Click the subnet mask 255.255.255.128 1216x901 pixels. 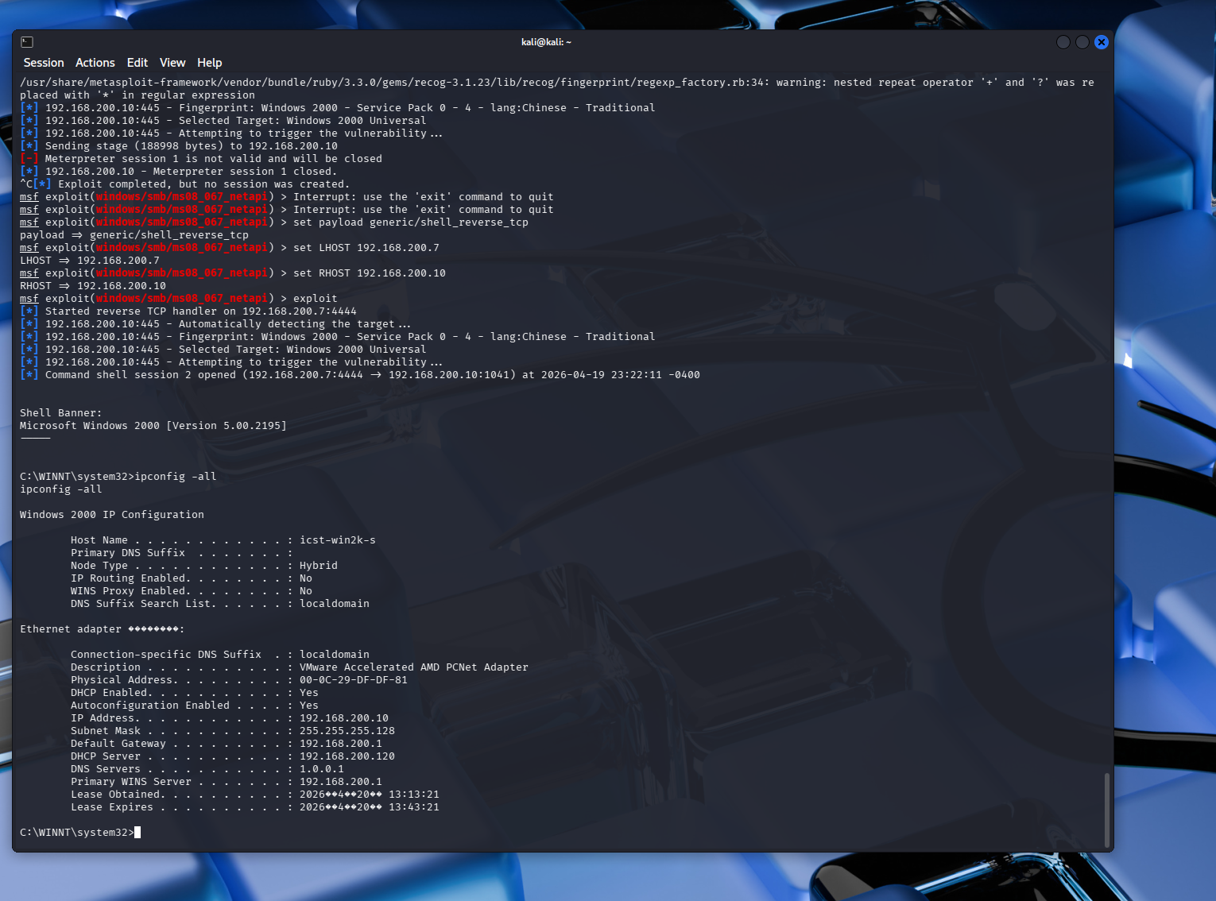coord(347,731)
